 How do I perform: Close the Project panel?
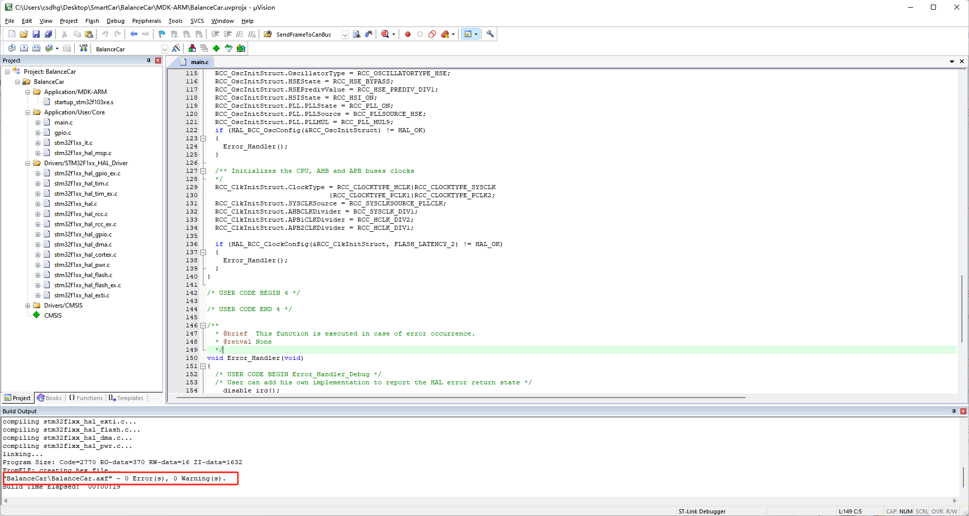pyautogui.click(x=158, y=60)
